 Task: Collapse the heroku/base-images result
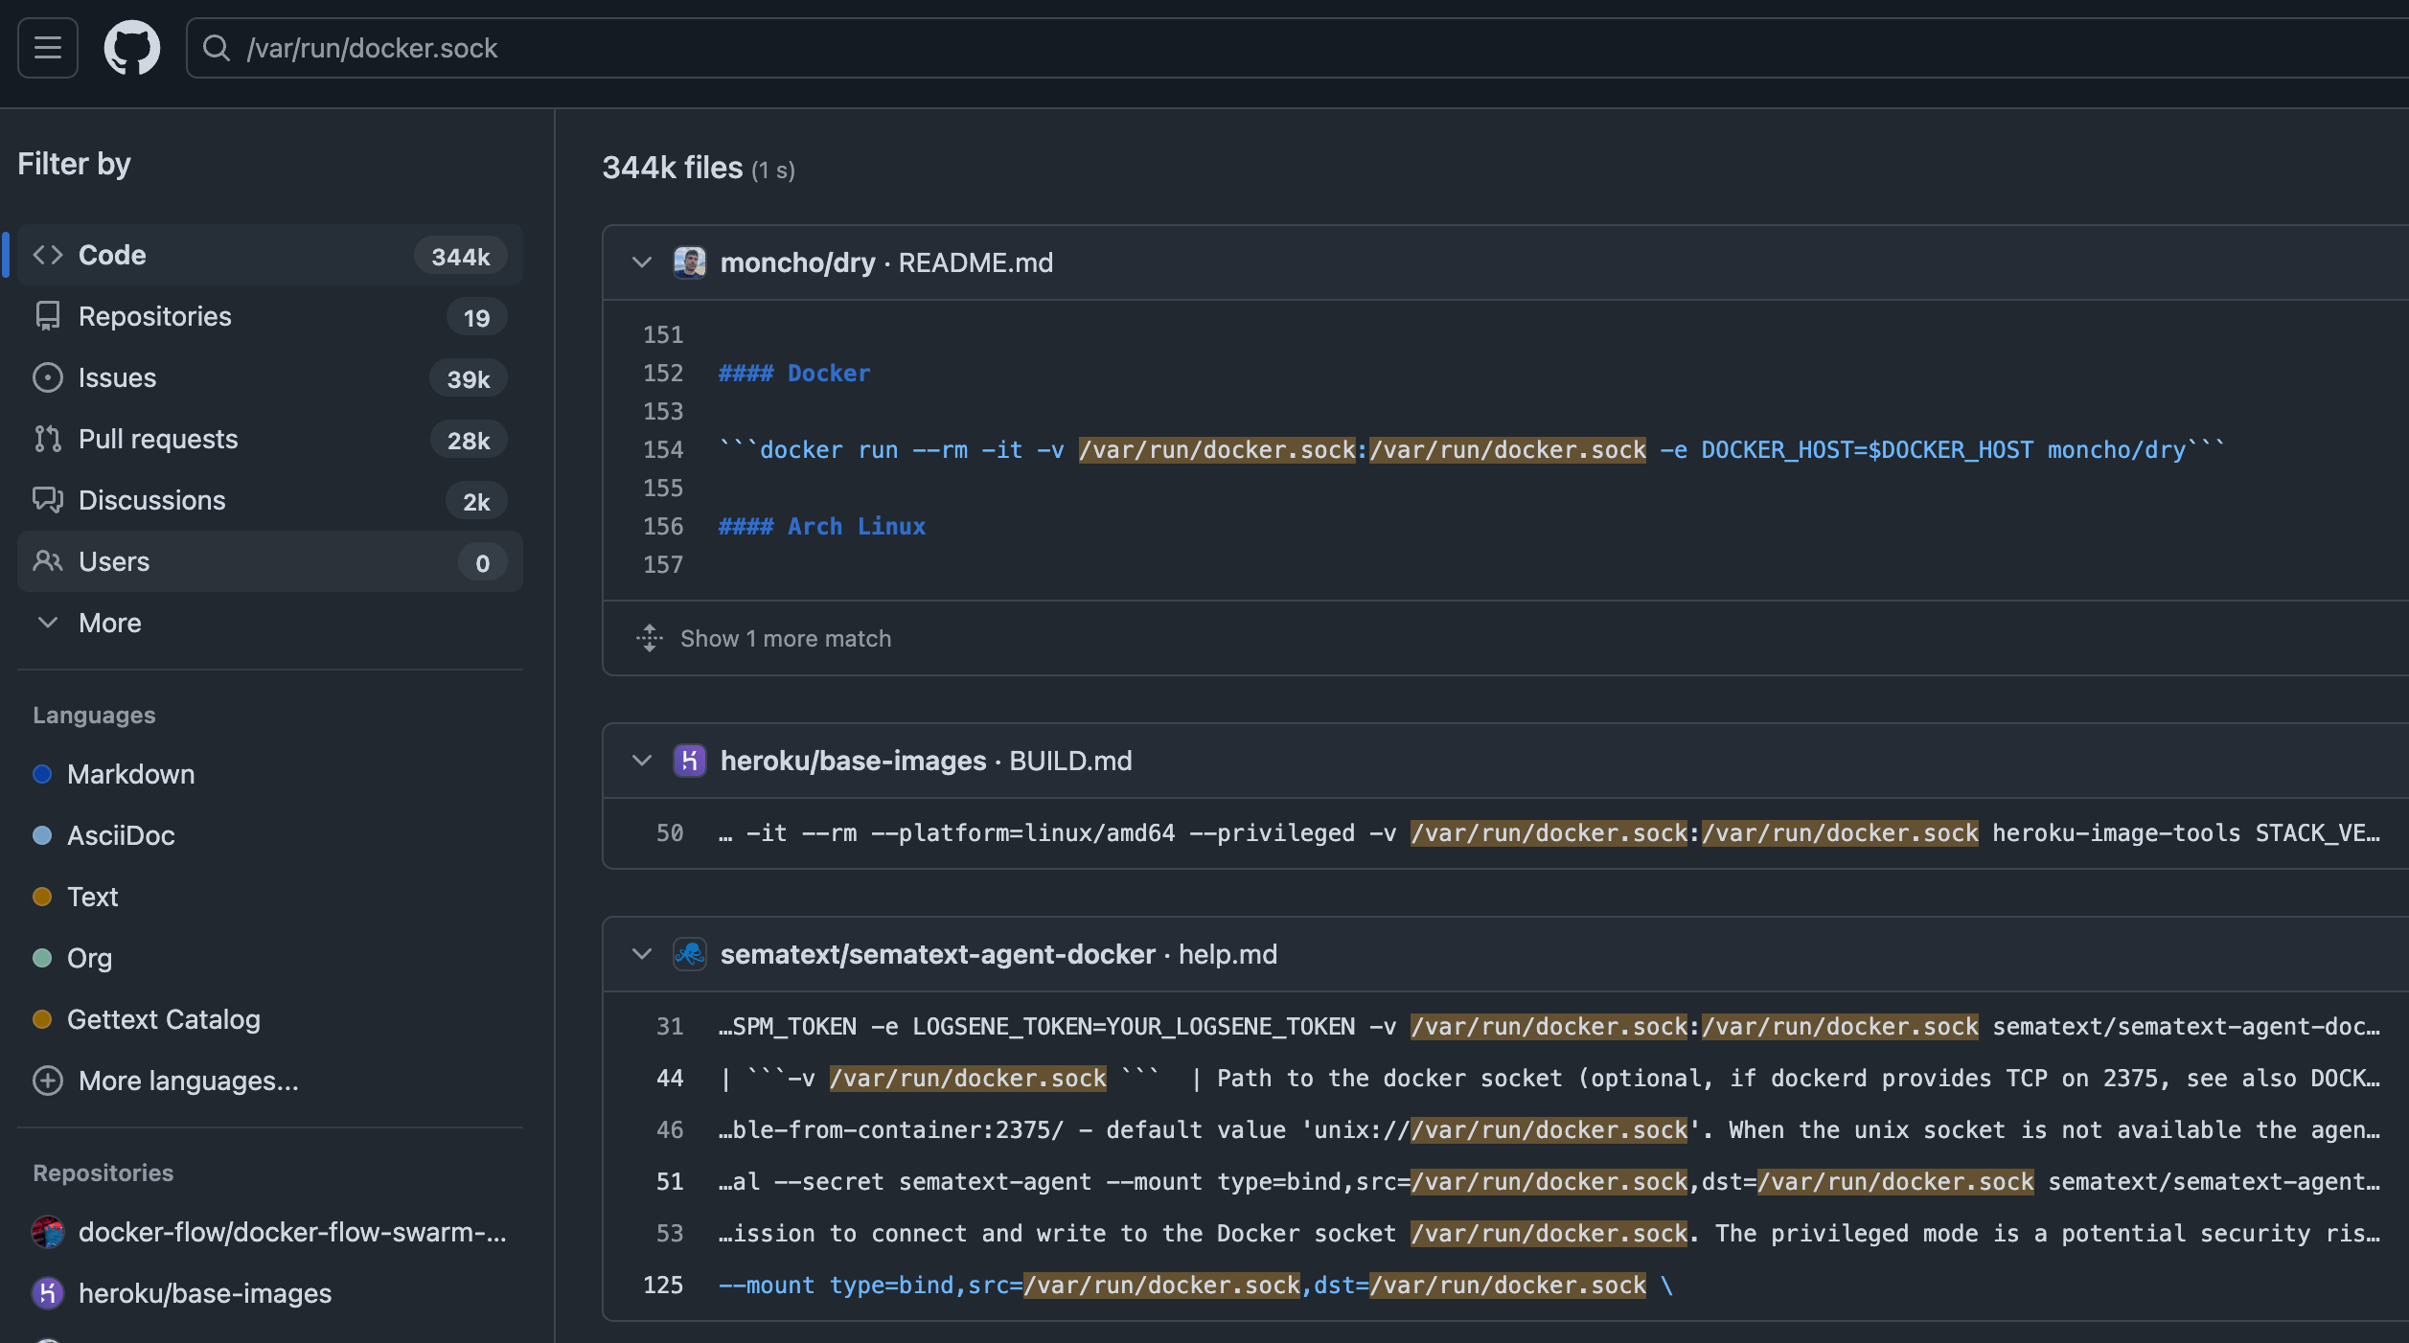(642, 761)
